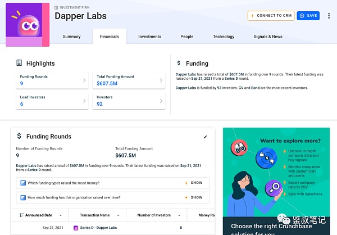This screenshot has width=337, height=235.
Task: Click chart icon for funding over time question
Action: tap(23, 197)
